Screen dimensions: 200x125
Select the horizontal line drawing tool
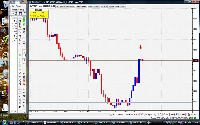click(20, 51)
